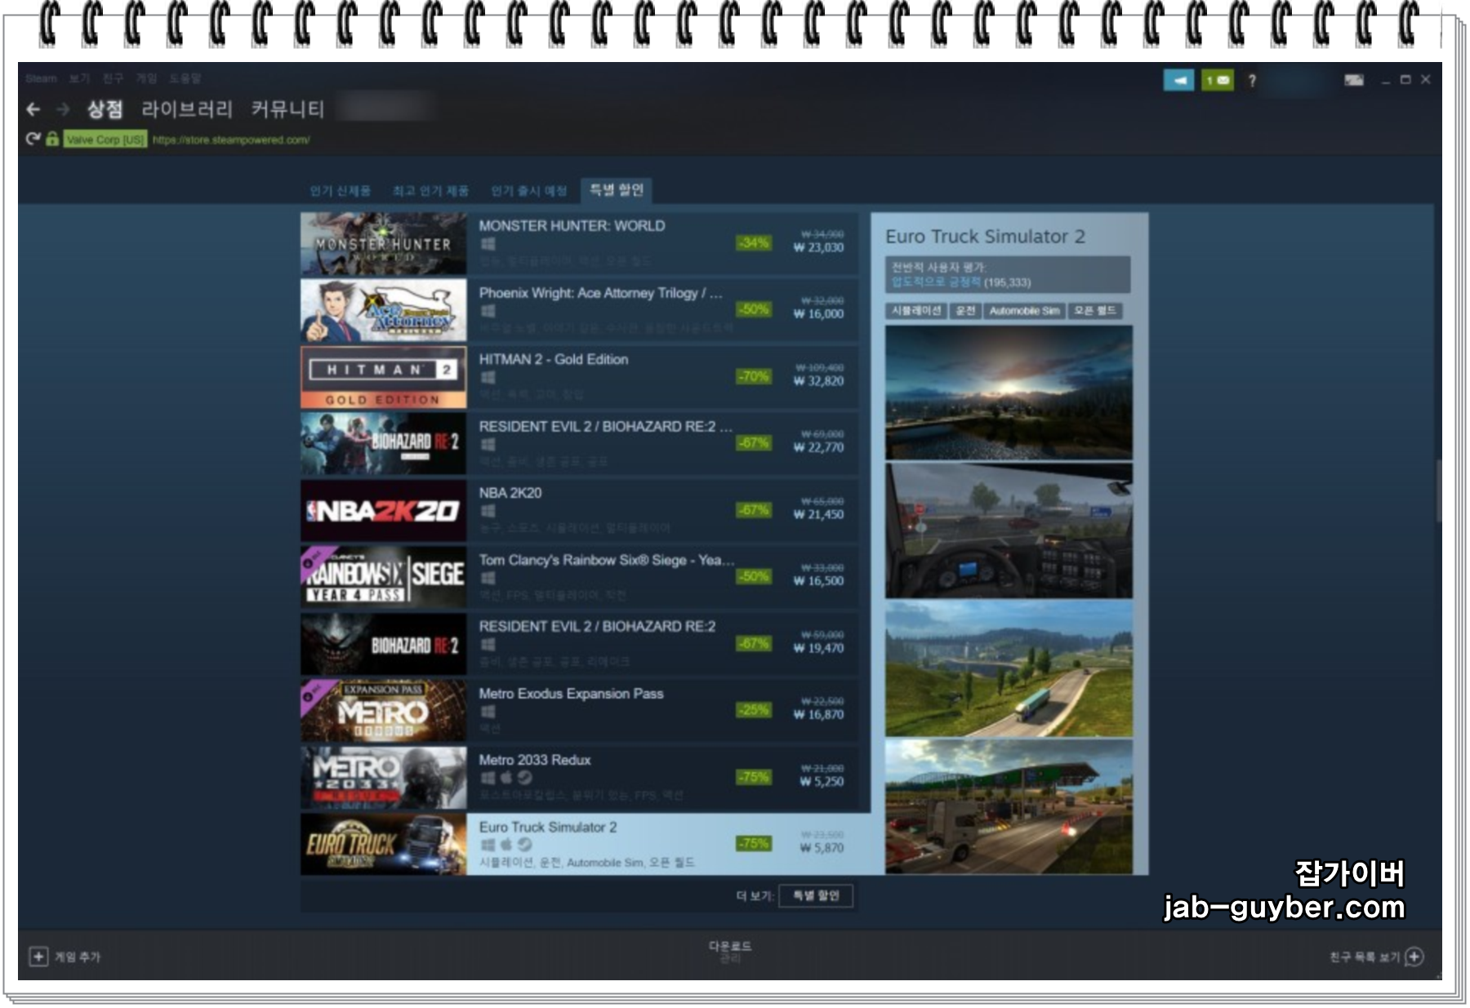Open the Euro Truck Simulator 2 row title
This screenshot has height=1008, width=1470.
548,827
